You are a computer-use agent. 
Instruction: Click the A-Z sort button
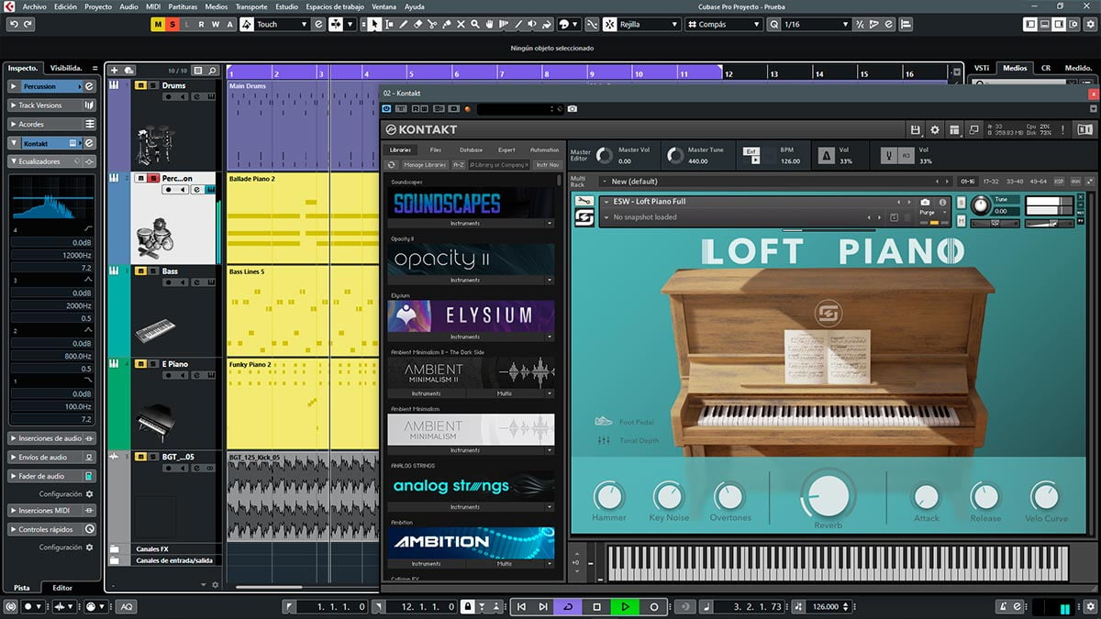tap(459, 165)
